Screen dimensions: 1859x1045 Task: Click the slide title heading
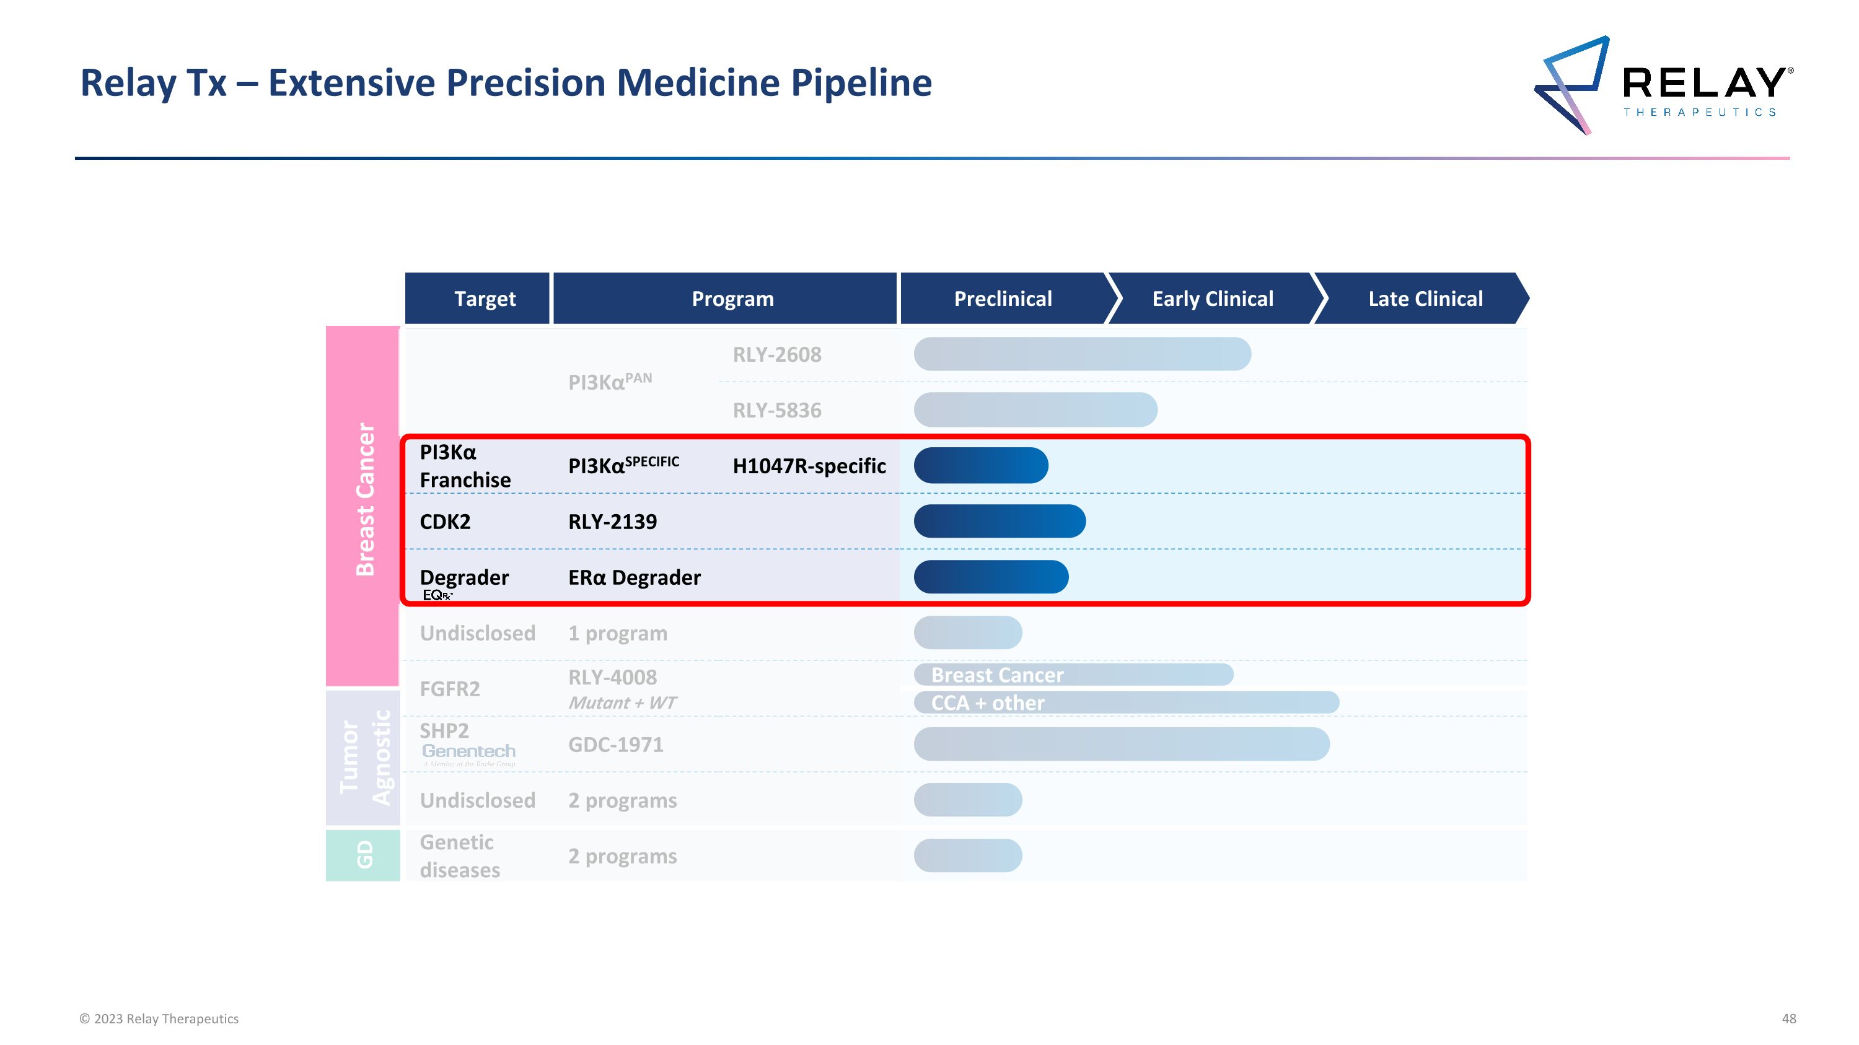[506, 83]
